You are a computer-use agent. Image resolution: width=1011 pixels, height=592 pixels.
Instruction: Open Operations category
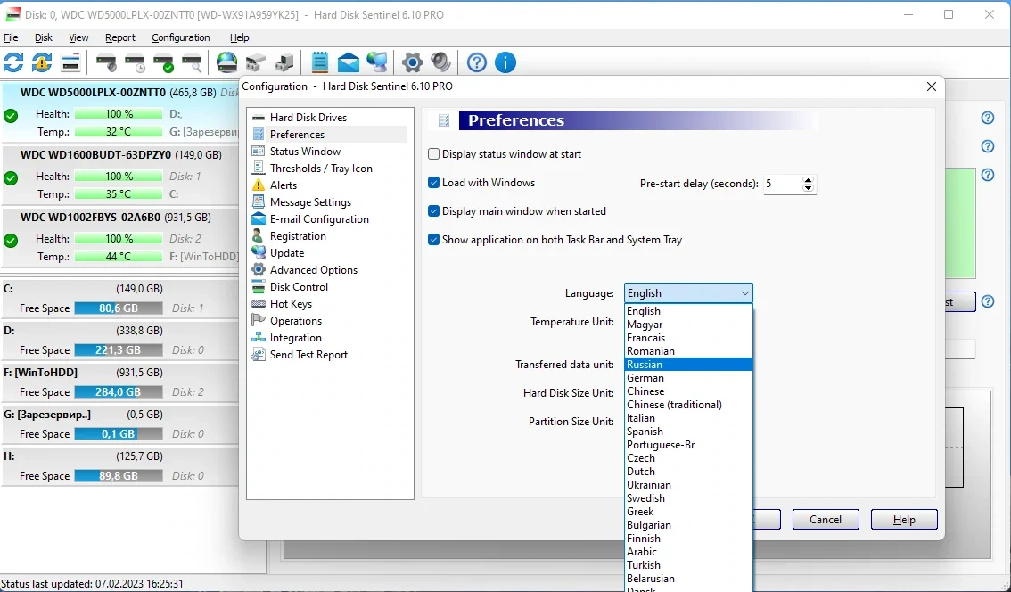295,320
